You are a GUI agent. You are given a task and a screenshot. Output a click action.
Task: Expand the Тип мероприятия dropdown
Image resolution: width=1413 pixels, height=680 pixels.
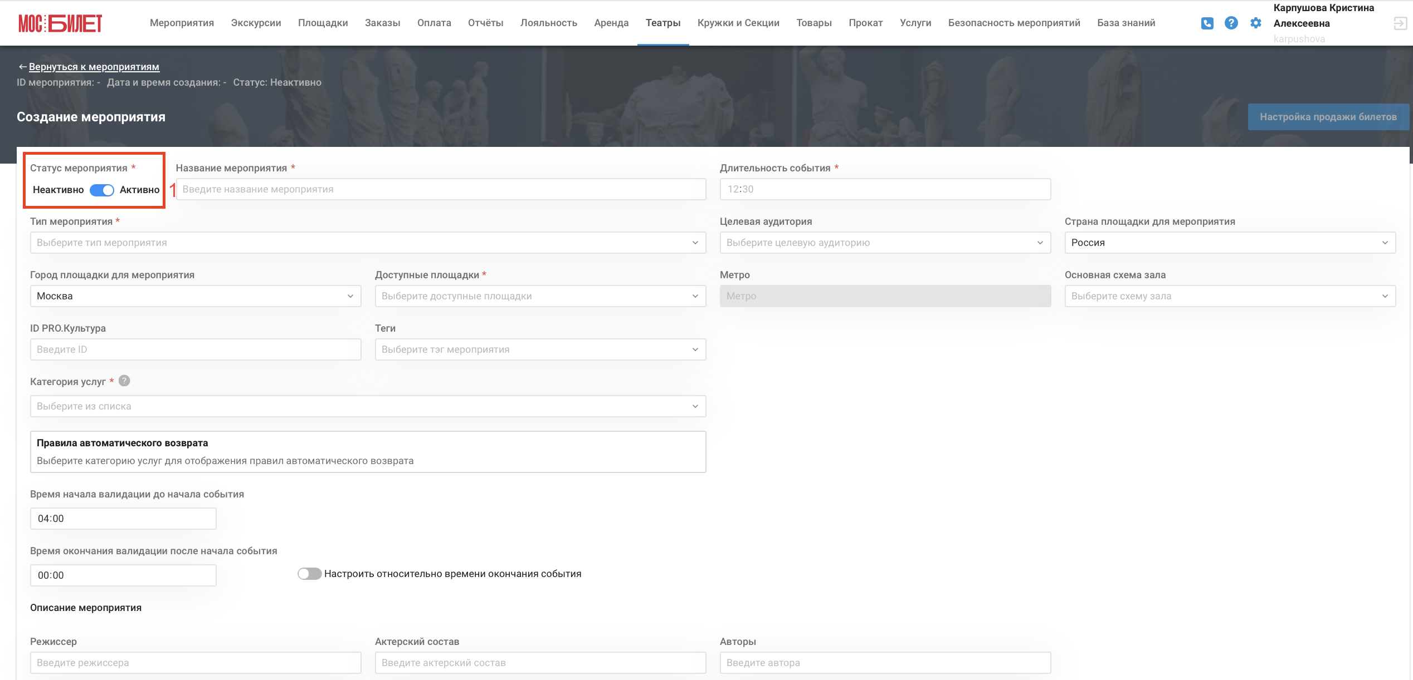tap(368, 243)
